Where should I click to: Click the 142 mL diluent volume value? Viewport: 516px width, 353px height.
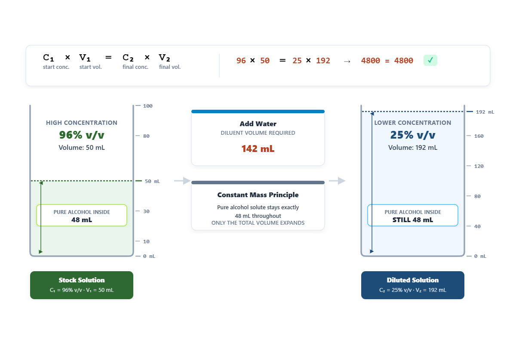(258, 149)
